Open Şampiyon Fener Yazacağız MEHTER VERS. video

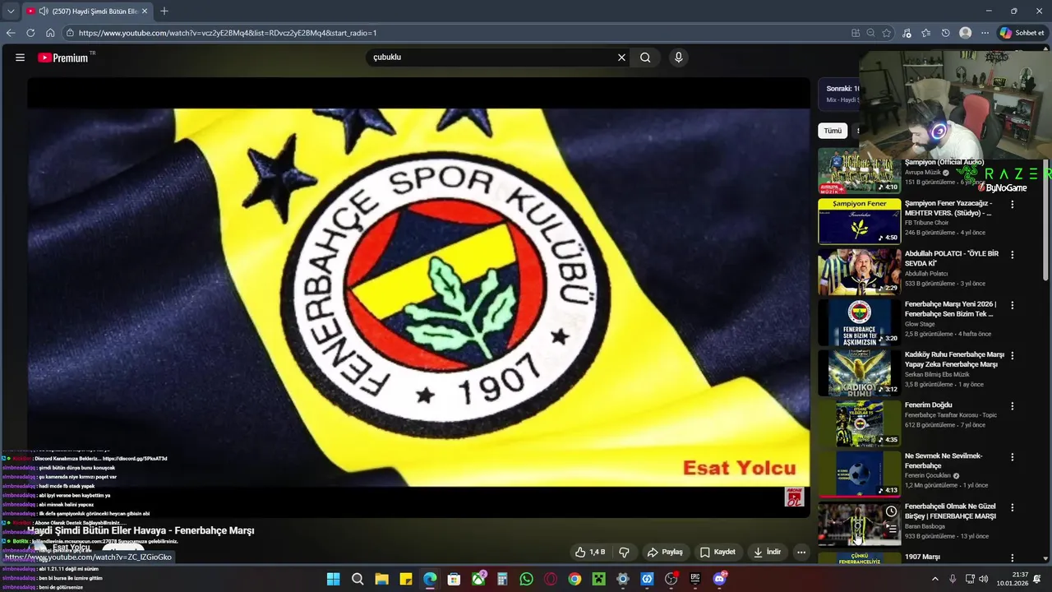pyautogui.click(x=859, y=221)
